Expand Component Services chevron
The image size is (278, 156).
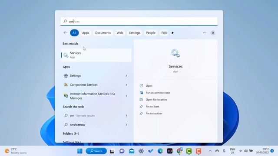[x=126, y=85]
